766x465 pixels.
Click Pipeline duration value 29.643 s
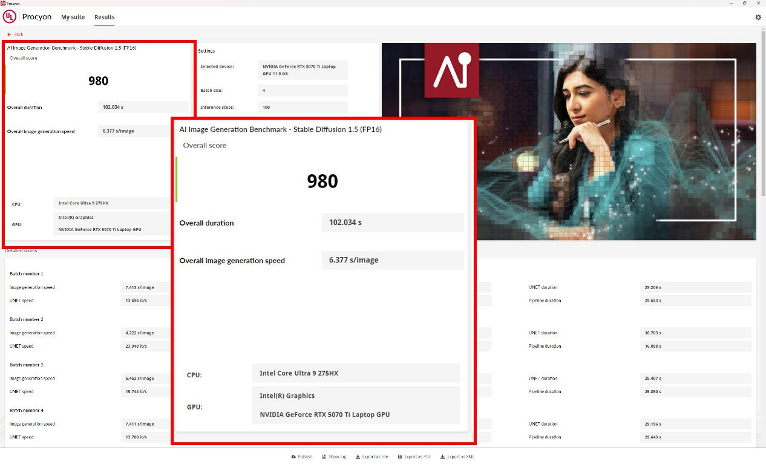coord(695,437)
